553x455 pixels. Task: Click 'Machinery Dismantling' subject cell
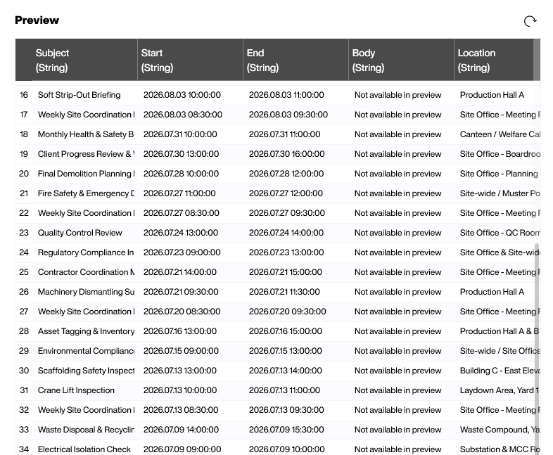point(86,292)
